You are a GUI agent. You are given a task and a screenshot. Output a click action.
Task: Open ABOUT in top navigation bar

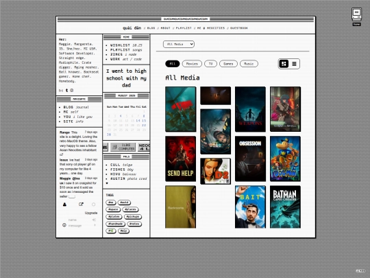coord(165,28)
